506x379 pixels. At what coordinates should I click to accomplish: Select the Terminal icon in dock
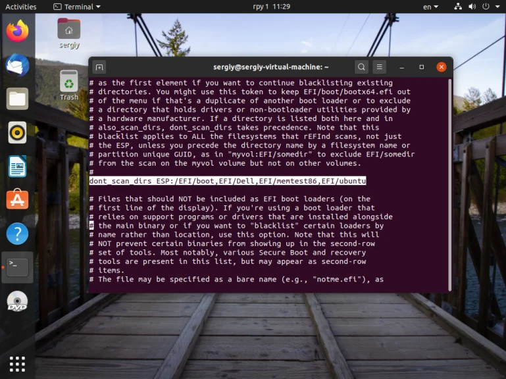point(17,267)
